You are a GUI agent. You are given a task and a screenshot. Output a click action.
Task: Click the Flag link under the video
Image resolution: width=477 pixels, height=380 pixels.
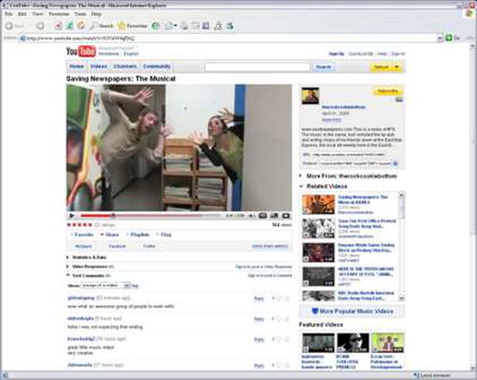164,235
